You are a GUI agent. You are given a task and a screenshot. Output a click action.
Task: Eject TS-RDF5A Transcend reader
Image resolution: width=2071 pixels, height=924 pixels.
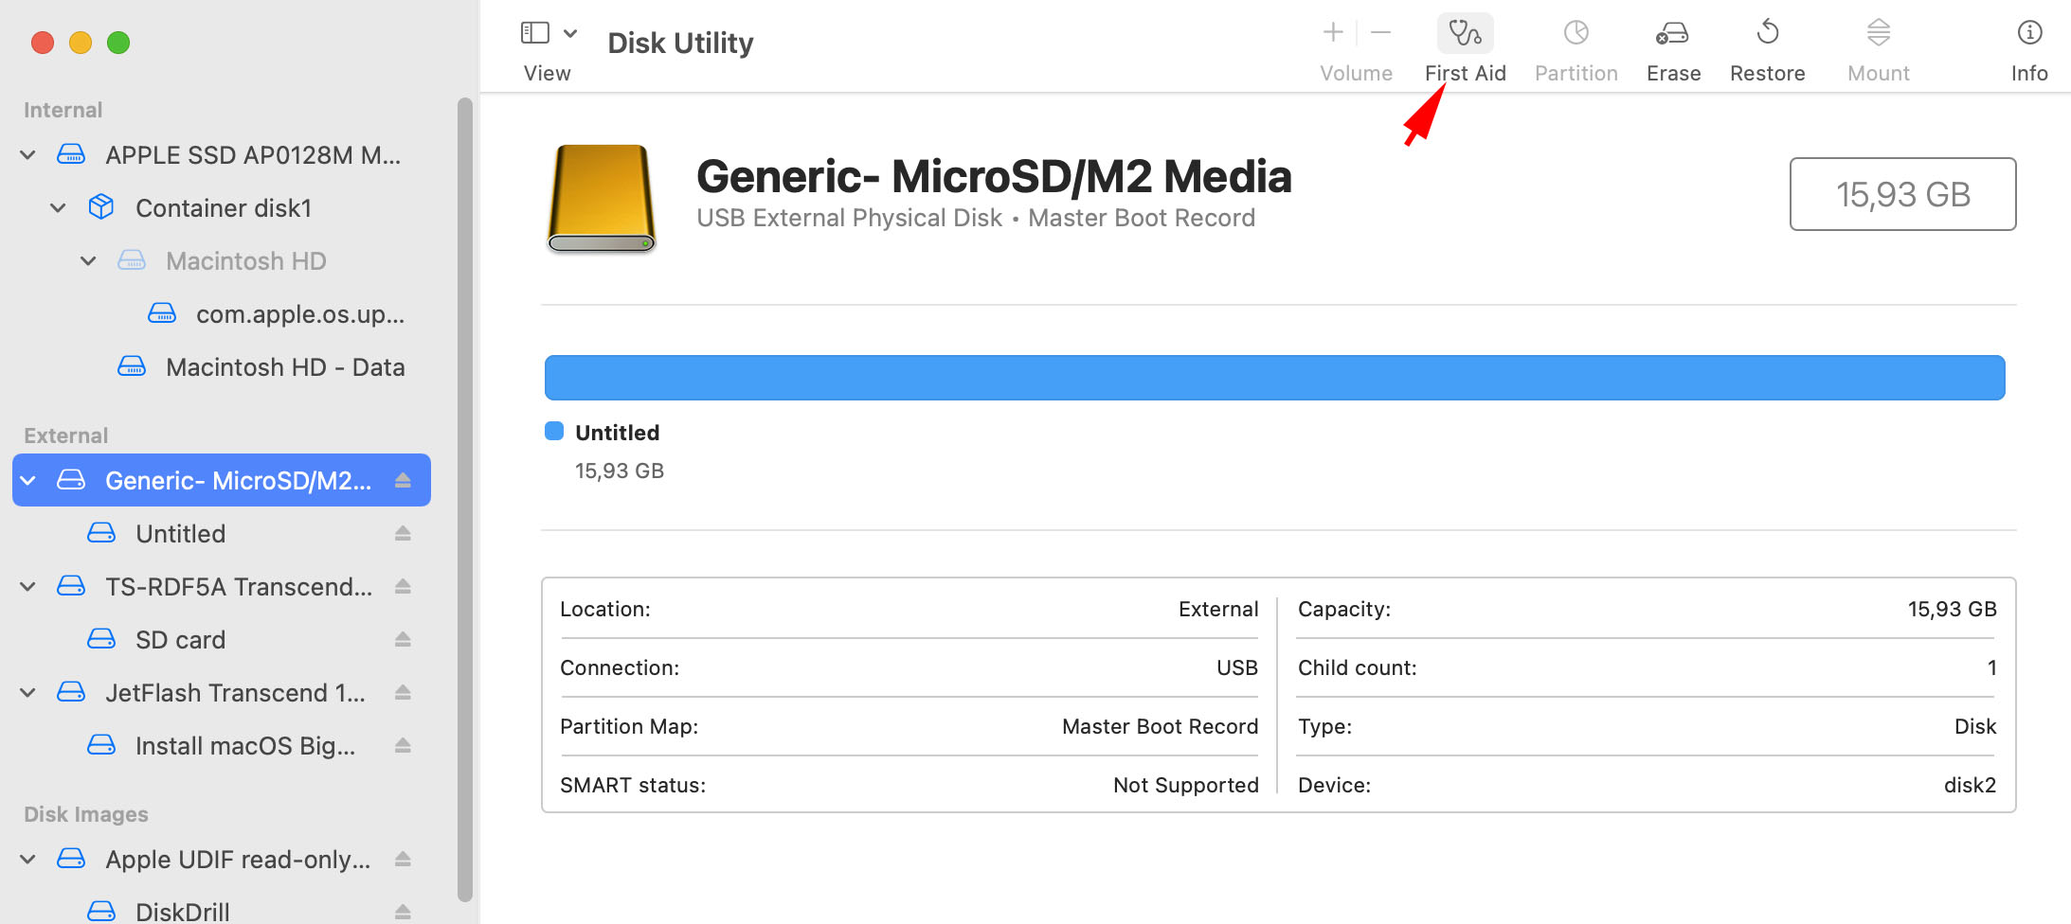[403, 586]
